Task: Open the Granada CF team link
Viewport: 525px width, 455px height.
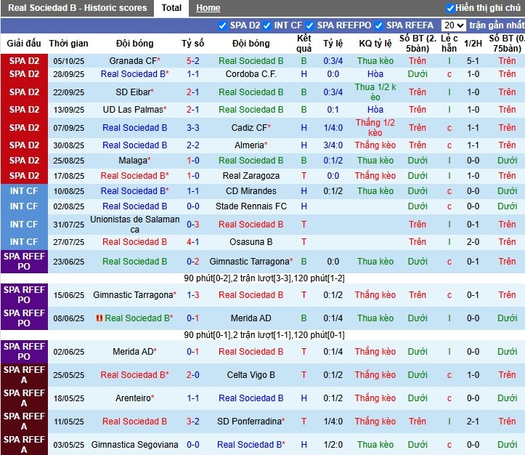Action: (132, 61)
